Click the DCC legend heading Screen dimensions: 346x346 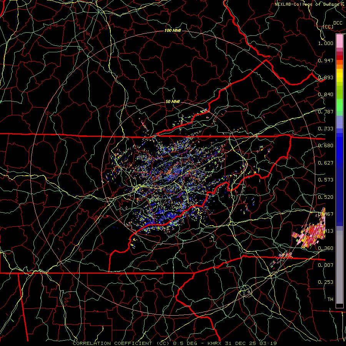pos(338,23)
